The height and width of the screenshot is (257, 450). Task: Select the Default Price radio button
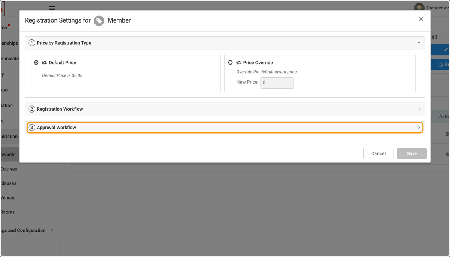point(36,63)
